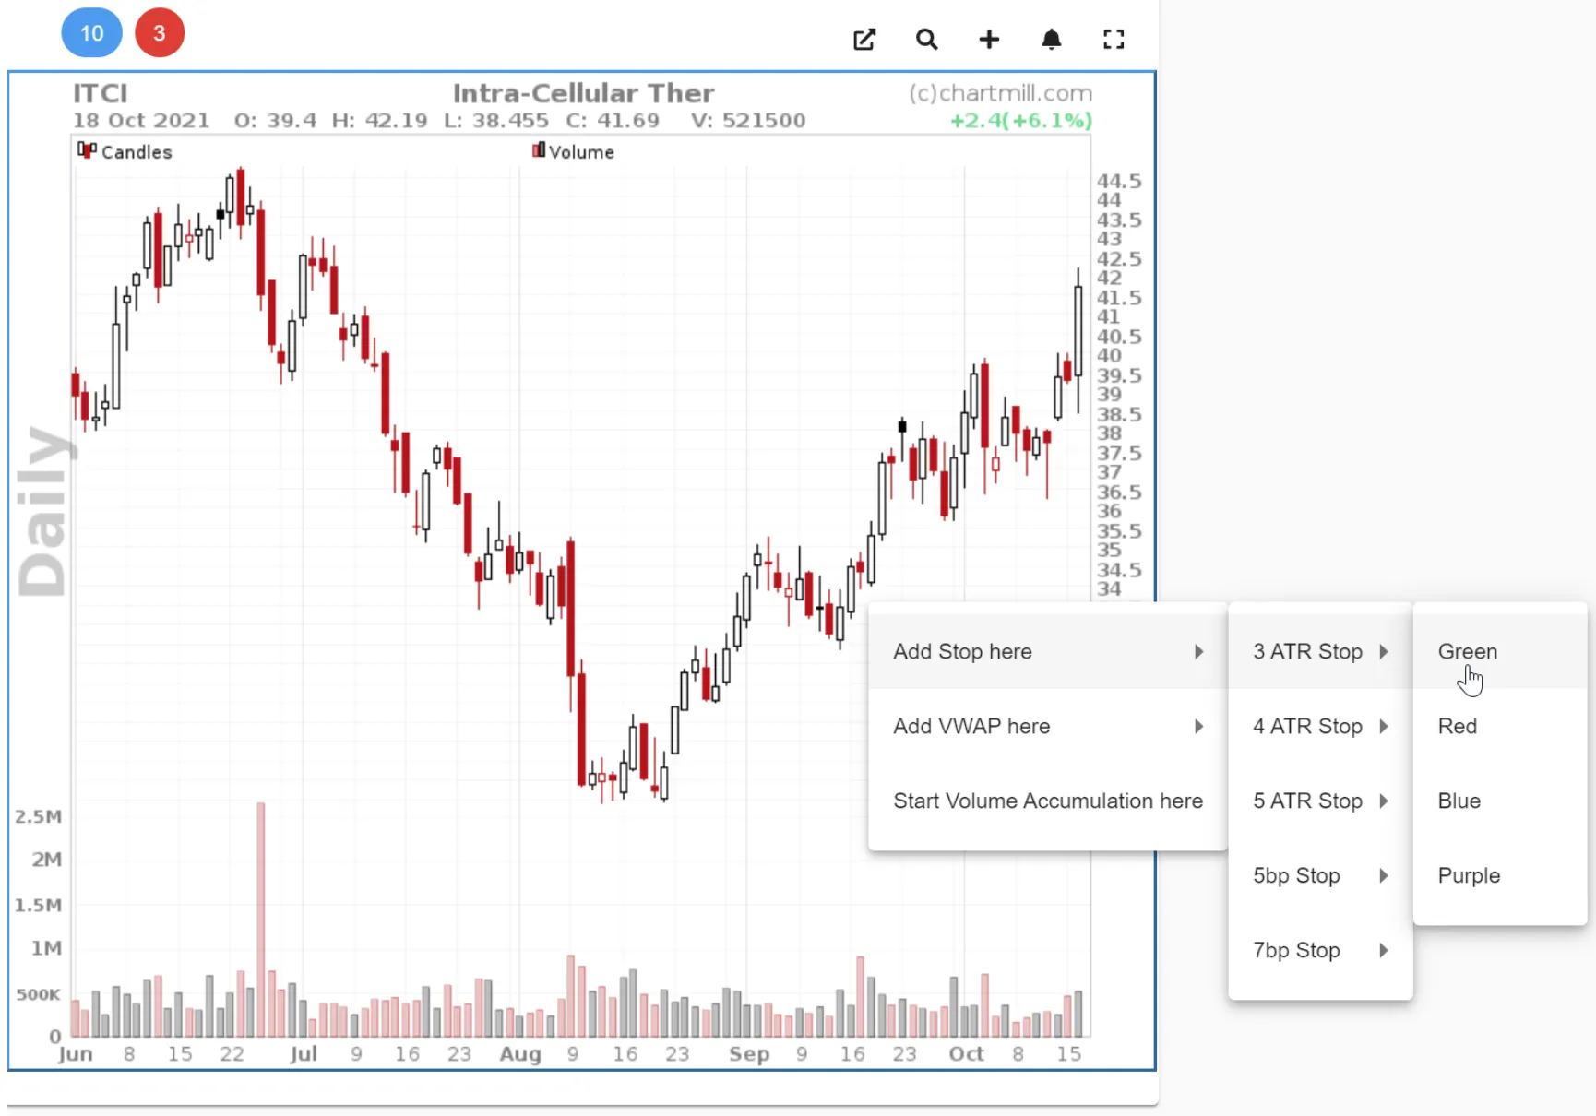The width and height of the screenshot is (1596, 1116).
Task: Click the O: 39.4 open value
Action: tap(275, 121)
